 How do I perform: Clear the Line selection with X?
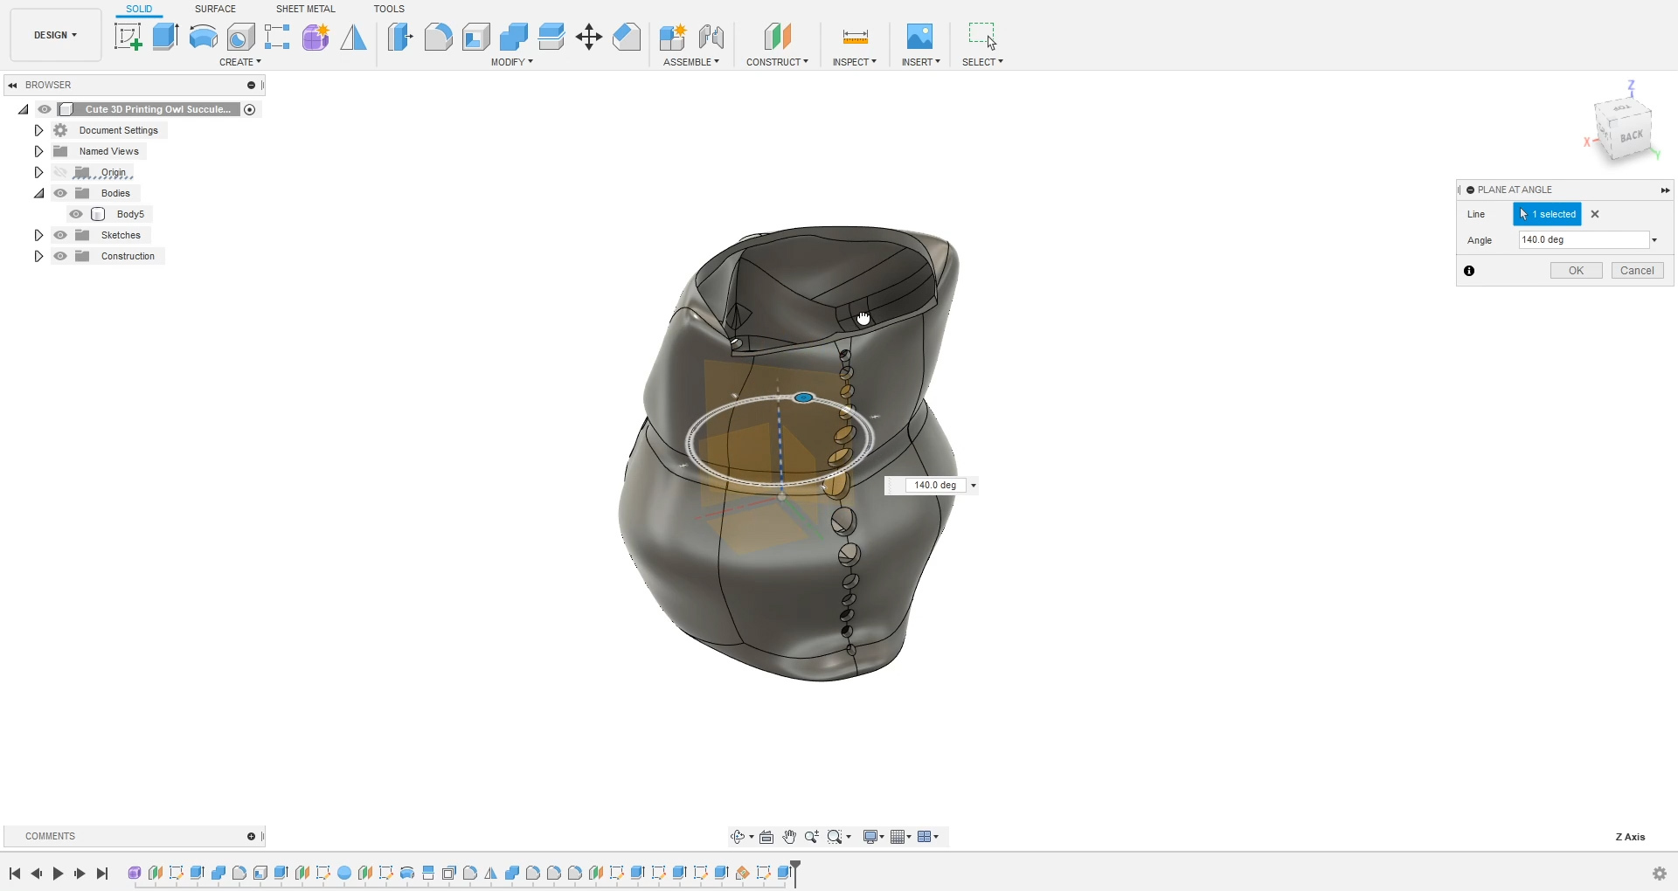[1595, 214]
